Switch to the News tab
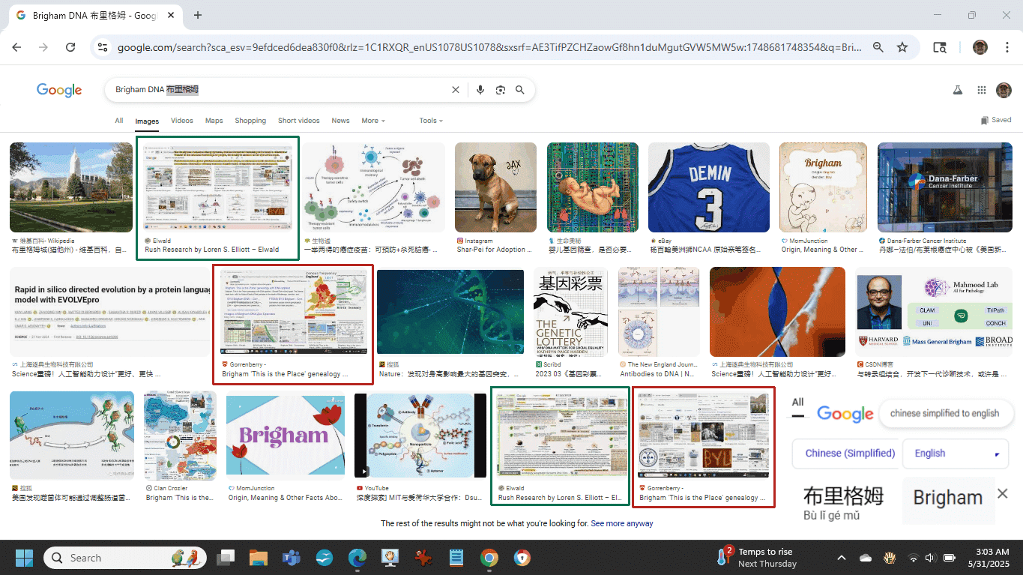The height and width of the screenshot is (575, 1023). tap(340, 121)
